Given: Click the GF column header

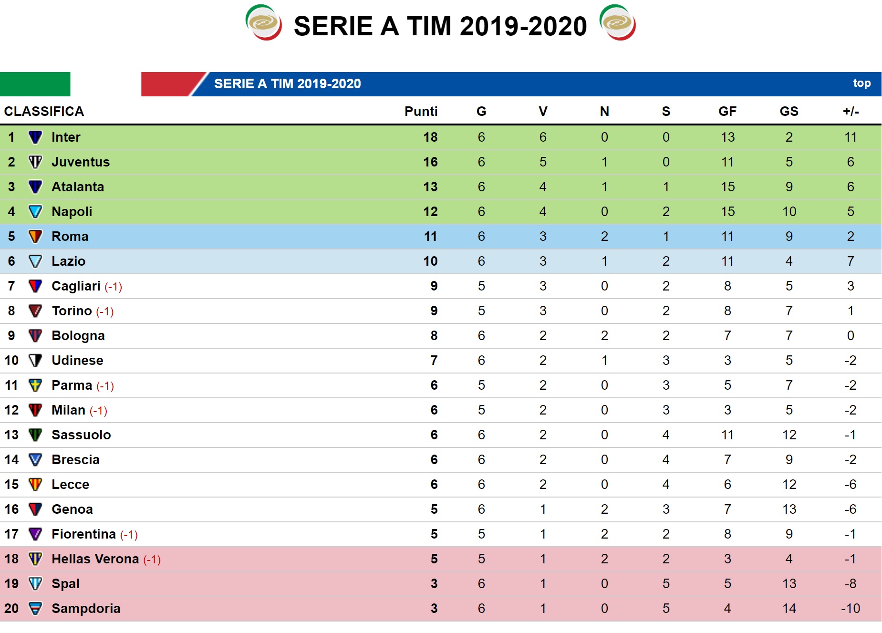Looking at the screenshot, I should coord(727,112).
